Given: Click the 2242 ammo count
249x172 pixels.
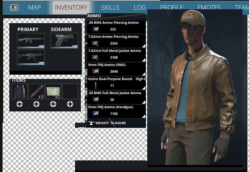Looking at the screenshot, I should (114, 43).
